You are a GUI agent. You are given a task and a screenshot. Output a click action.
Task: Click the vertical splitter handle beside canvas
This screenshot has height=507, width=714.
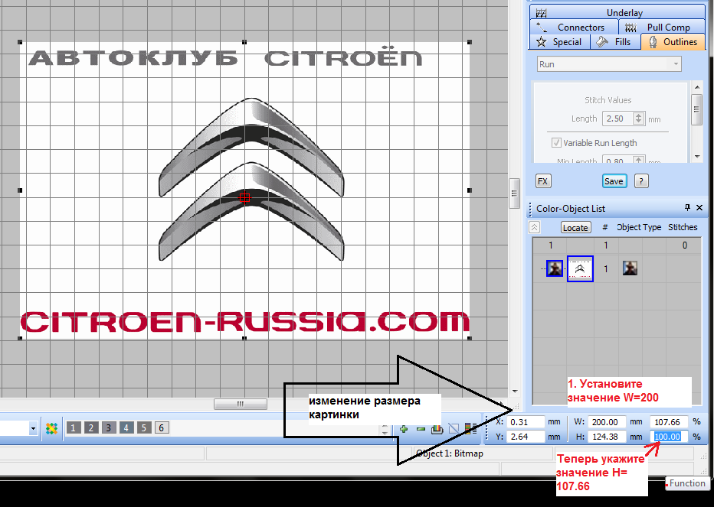point(514,193)
